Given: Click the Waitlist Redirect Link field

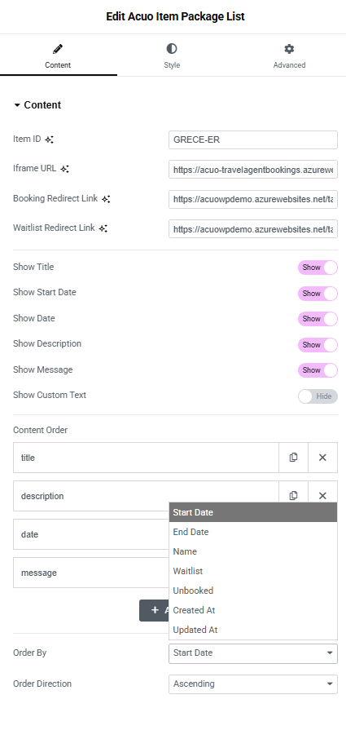Looking at the screenshot, I should 253,228.
